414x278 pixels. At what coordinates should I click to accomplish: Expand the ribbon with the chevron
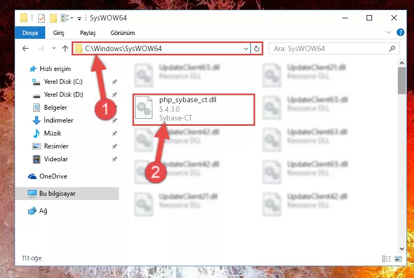coord(388,32)
